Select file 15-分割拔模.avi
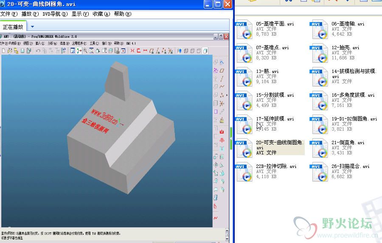 coord(275,95)
